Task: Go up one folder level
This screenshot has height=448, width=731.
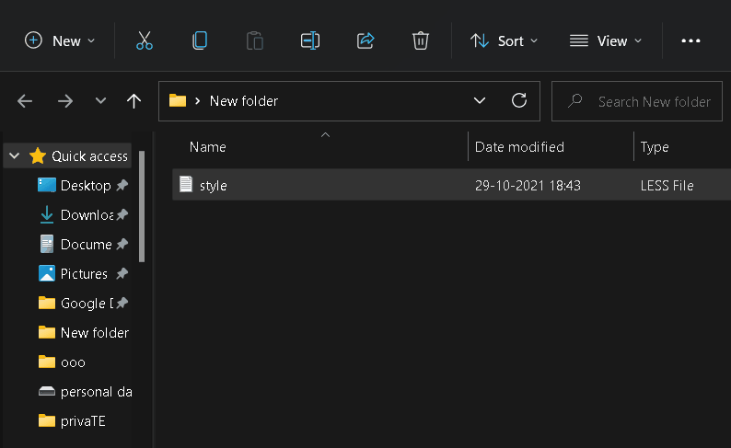Action: click(x=134, y=101)
